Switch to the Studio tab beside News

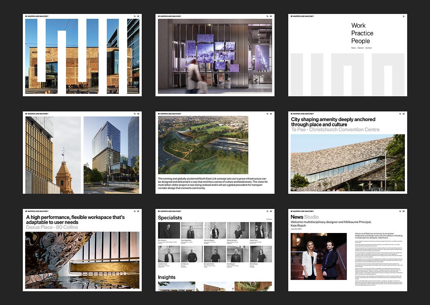[312, 217]
